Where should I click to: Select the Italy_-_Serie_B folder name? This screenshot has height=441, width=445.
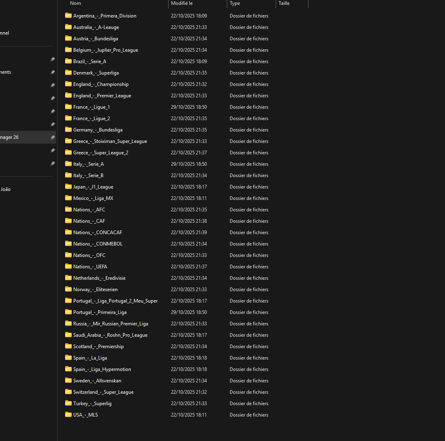click(88, 176)
